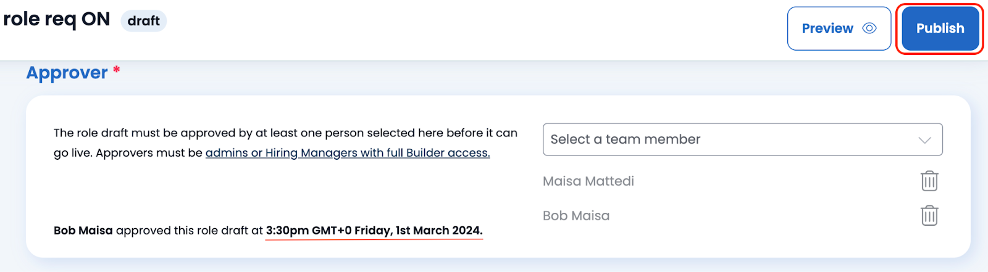Open the role Preview
Viewport: 988px width, 272px height.
point(839,28)
